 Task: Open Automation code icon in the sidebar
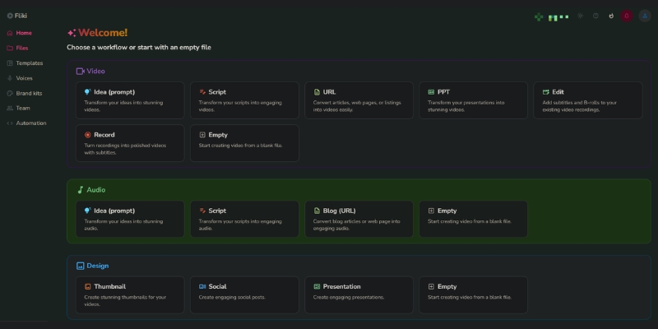click(x=10, y=123)
